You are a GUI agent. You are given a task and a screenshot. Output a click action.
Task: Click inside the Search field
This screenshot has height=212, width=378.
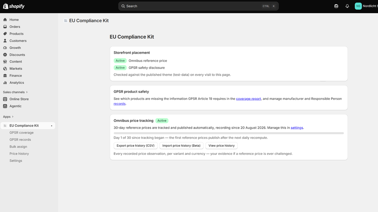[x=198, y=6]
